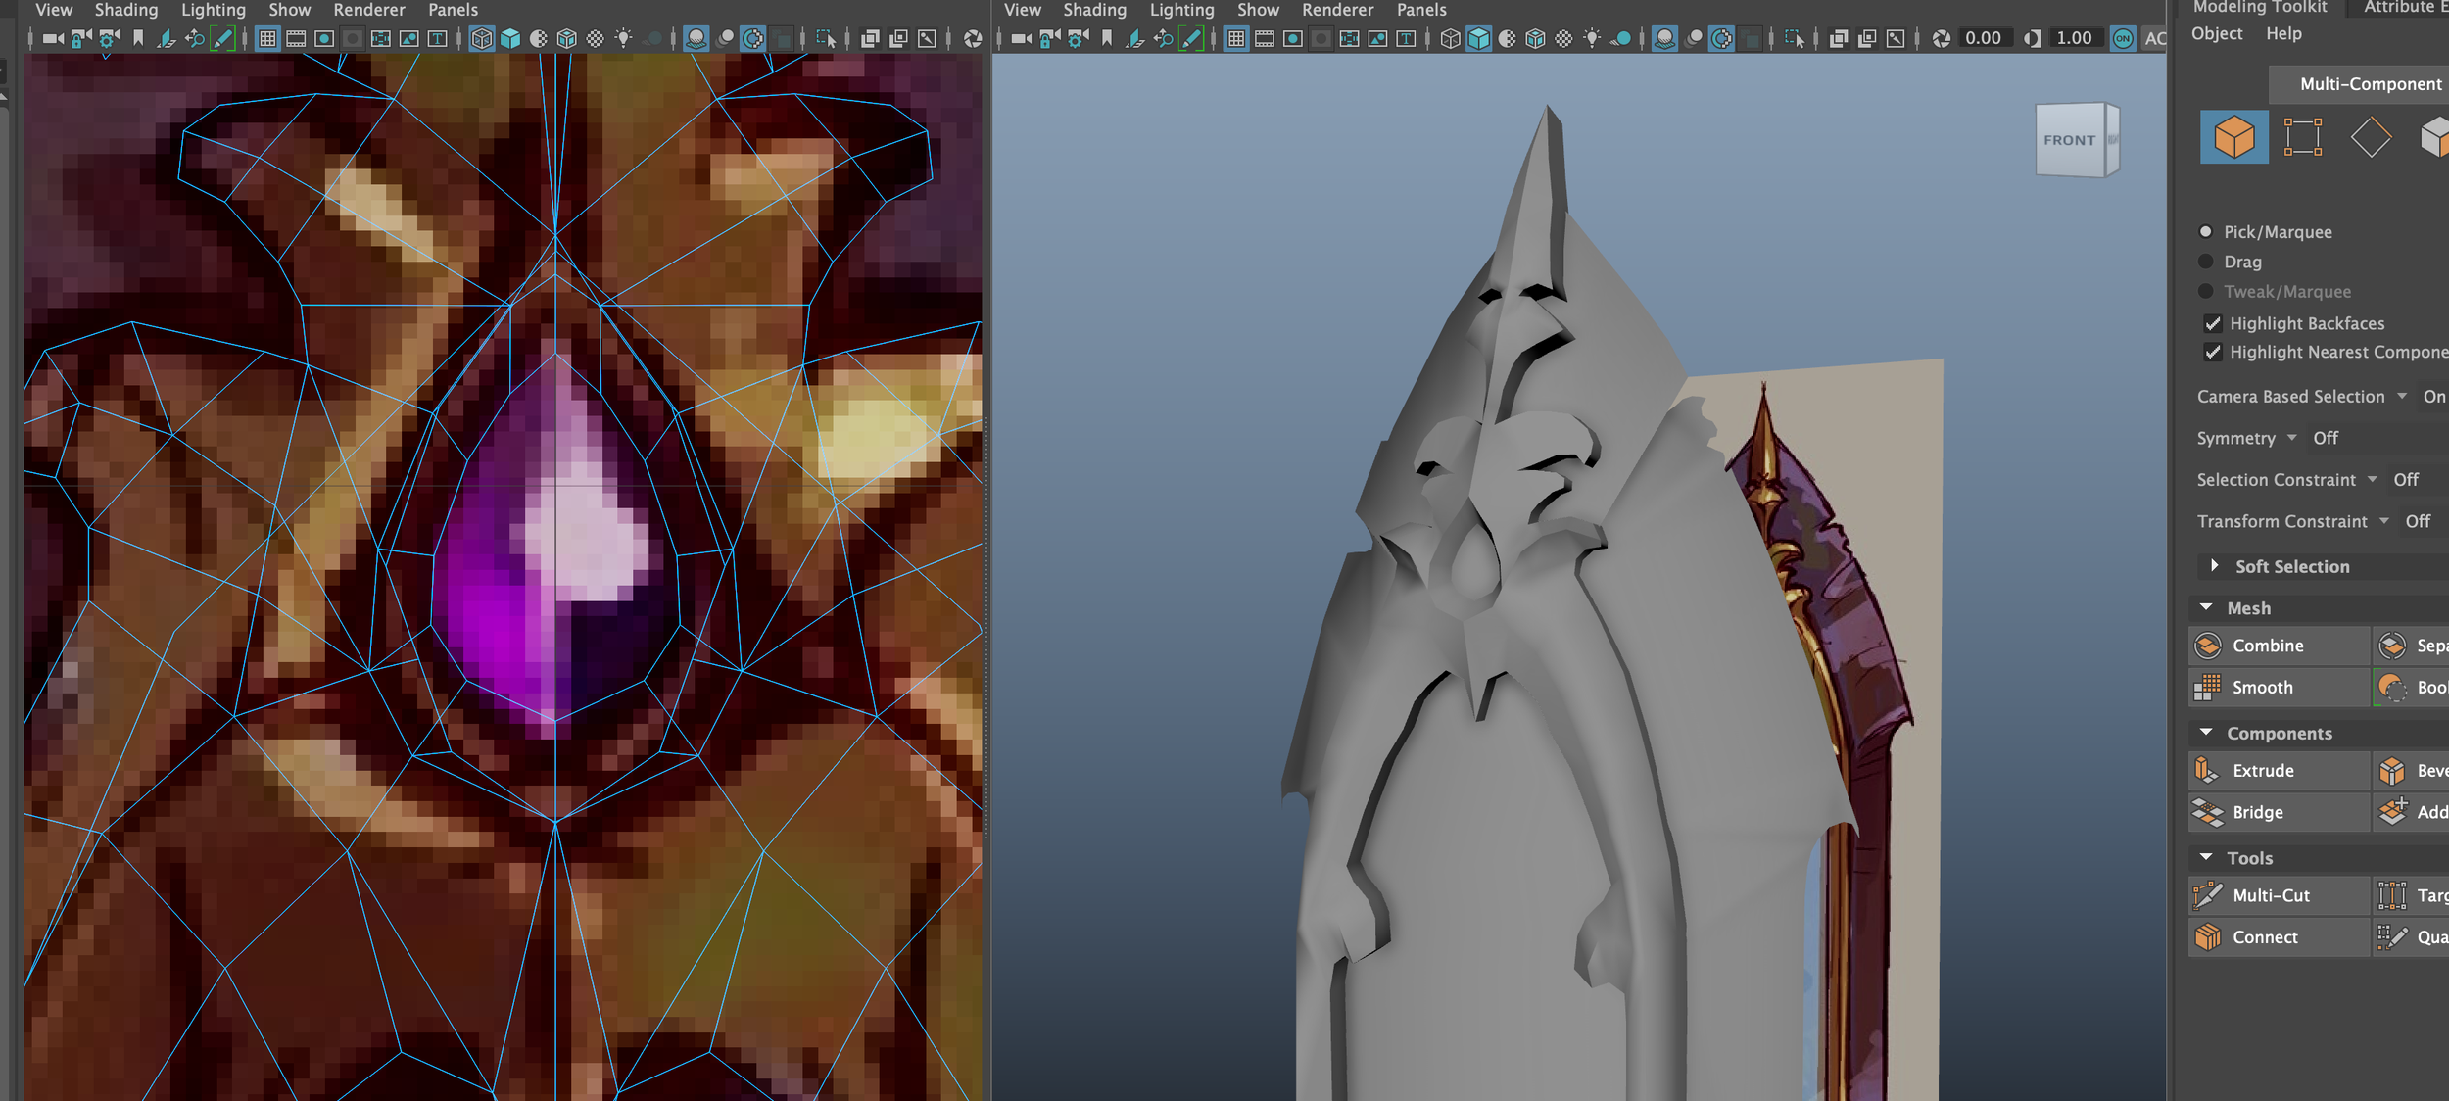Click the Combine mesh icon
The height and width of the screenshot is (1101, 2449).
point(2208,646)
